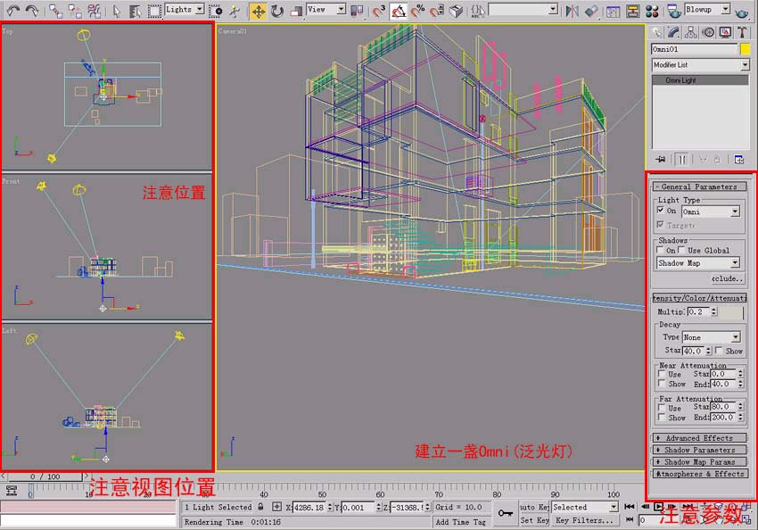758x530 pixels.
Task: Click the Set Key button
Action: click(534, 520)
